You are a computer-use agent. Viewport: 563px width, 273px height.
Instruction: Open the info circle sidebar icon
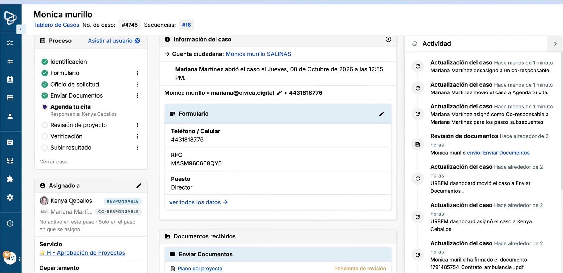coord(10,223)
